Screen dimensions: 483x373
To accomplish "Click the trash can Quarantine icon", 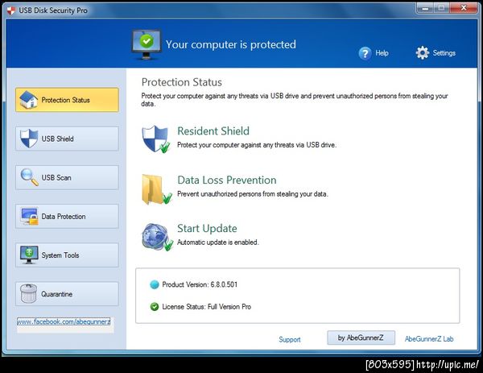I will (x=29, y=293).
